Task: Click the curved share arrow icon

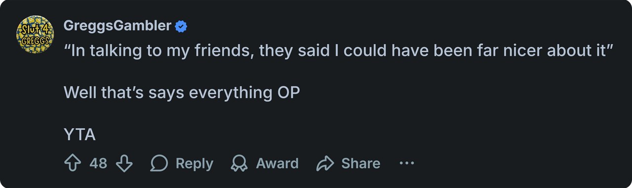Action: (x=325, y=163)
